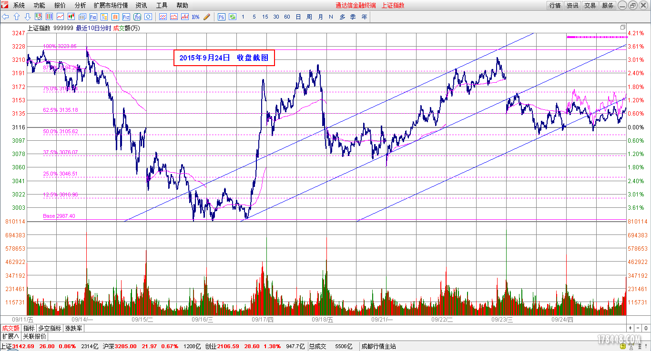Open the 分析 menu

tap(81, 5)
